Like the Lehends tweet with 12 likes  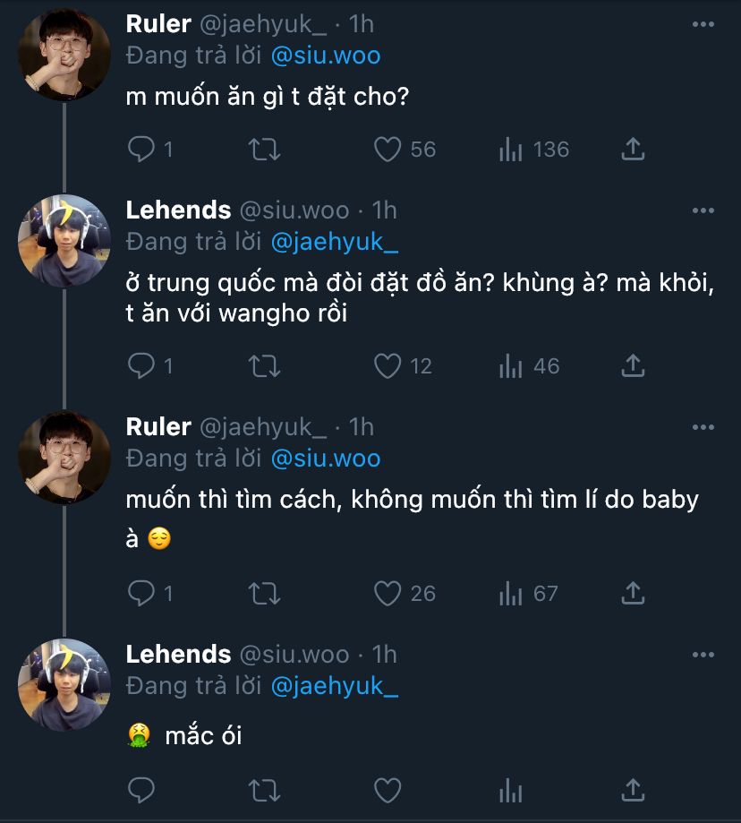(x=388, y=365)
